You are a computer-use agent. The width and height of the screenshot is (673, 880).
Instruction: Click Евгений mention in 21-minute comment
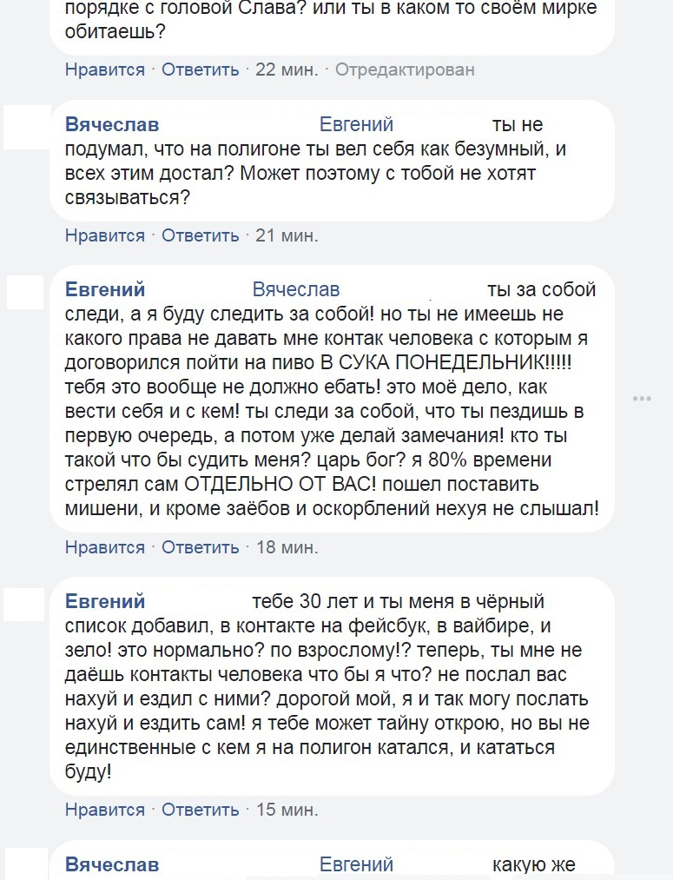pos(356,125)
